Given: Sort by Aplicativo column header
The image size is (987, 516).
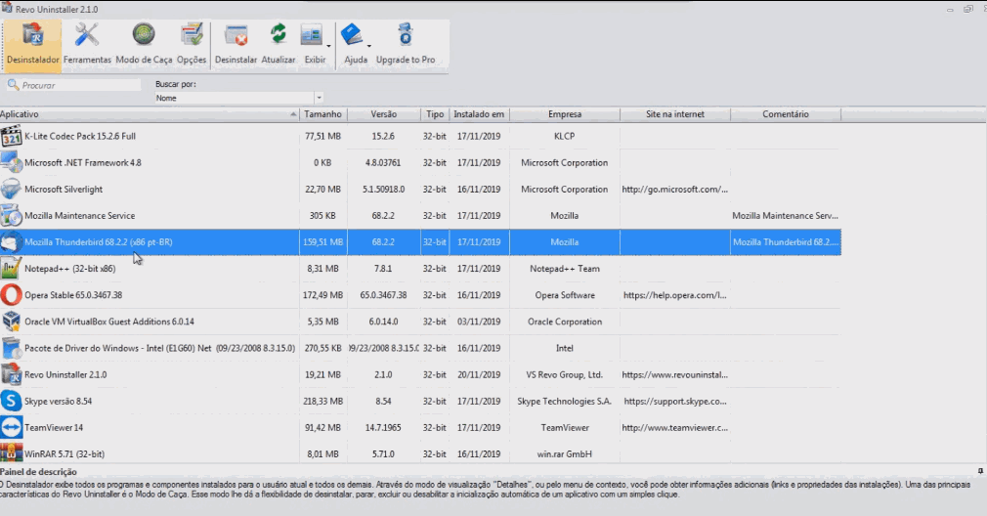Looking at the screenshot, I should click(150, 114).
